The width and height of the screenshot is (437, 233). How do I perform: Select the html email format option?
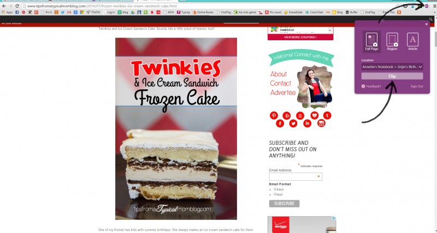point(275,189)
